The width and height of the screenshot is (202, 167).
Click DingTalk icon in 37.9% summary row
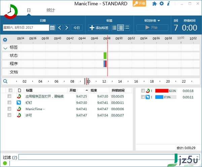click(148, 97)
